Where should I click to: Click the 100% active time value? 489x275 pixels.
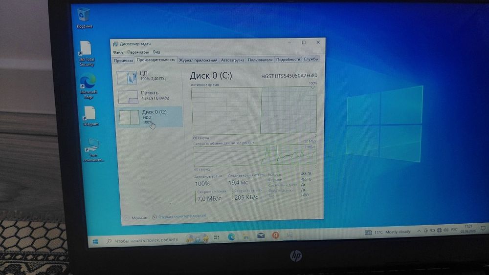[x=202, y=184]
